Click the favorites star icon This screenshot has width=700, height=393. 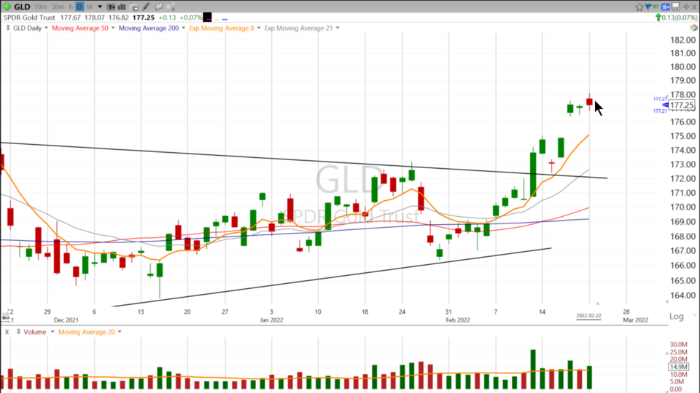(x=639, y=7)
